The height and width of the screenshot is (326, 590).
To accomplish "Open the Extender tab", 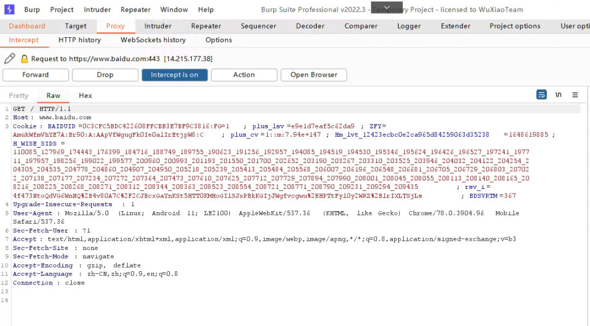I will [456, 26].
